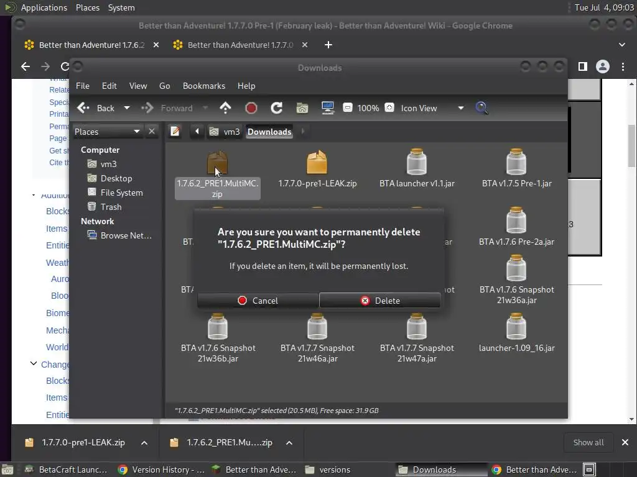637x477 pixels.
Task: Collapse the Changes section in wiki sidebar
Action: [x=34, y=364]
